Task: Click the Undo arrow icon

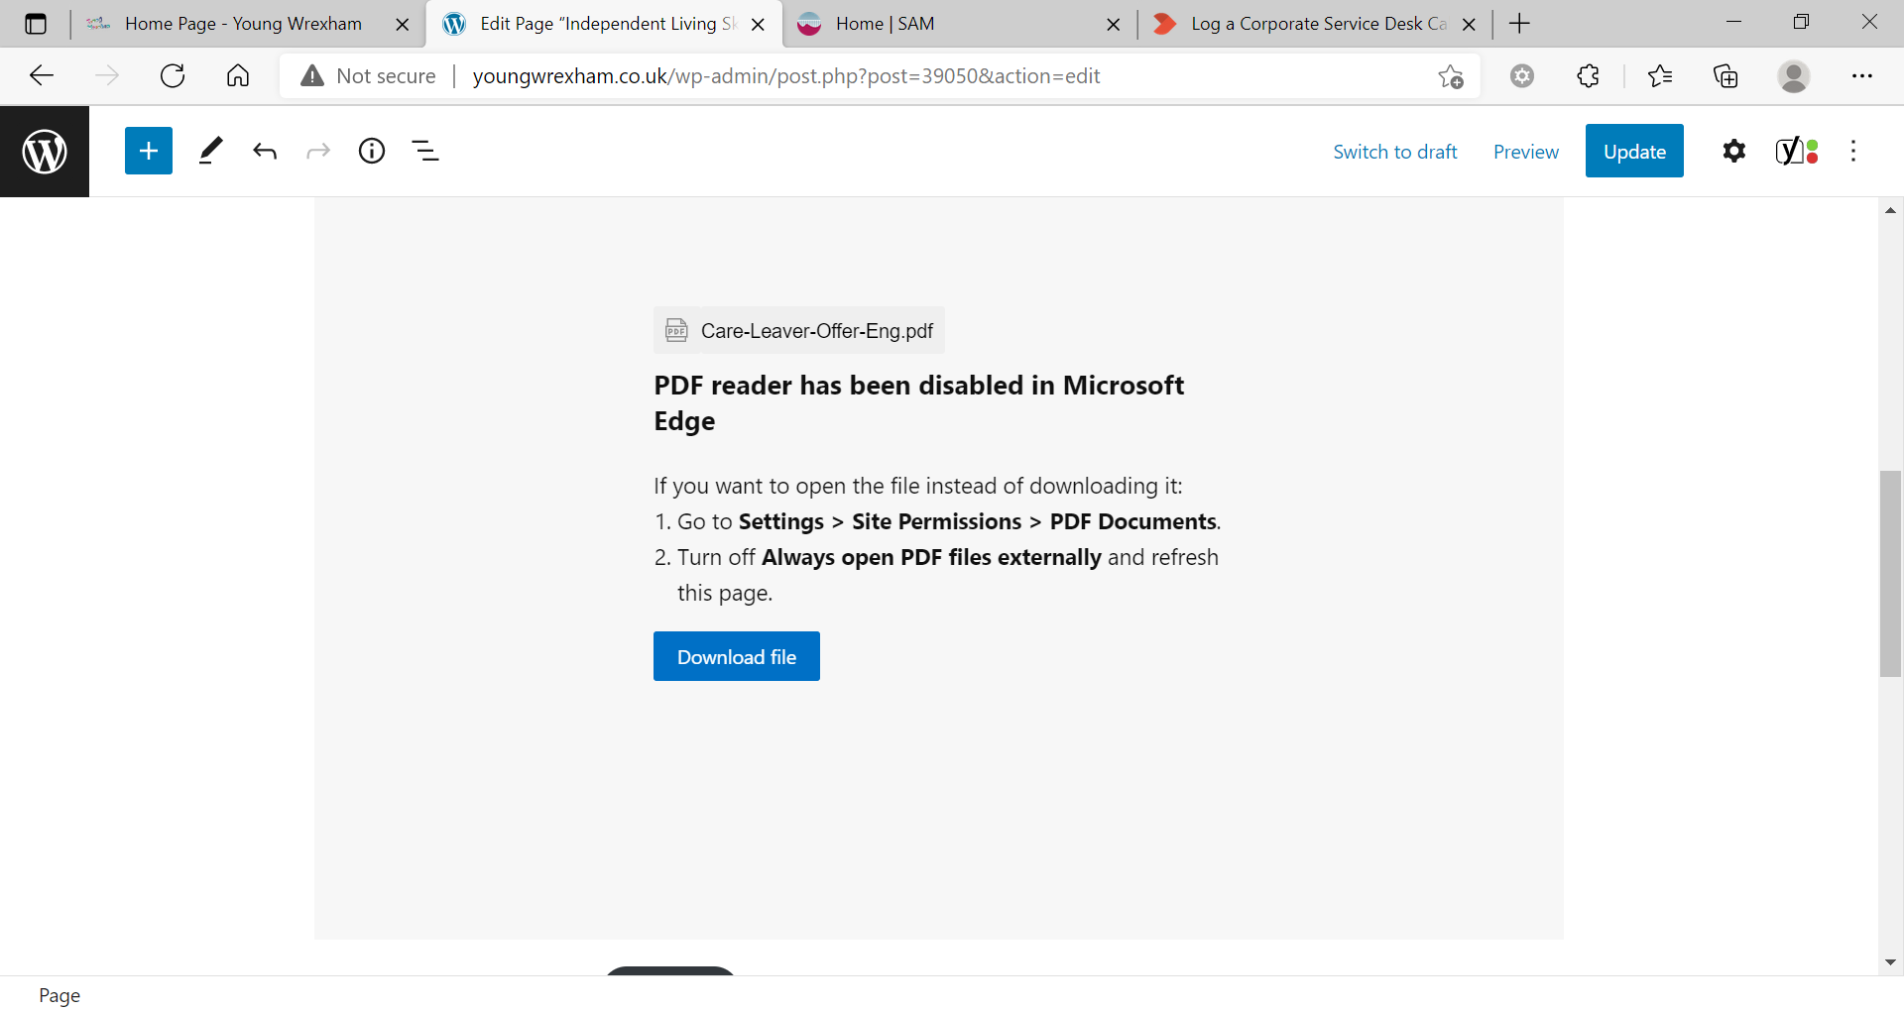Action: tap(265, 151)
